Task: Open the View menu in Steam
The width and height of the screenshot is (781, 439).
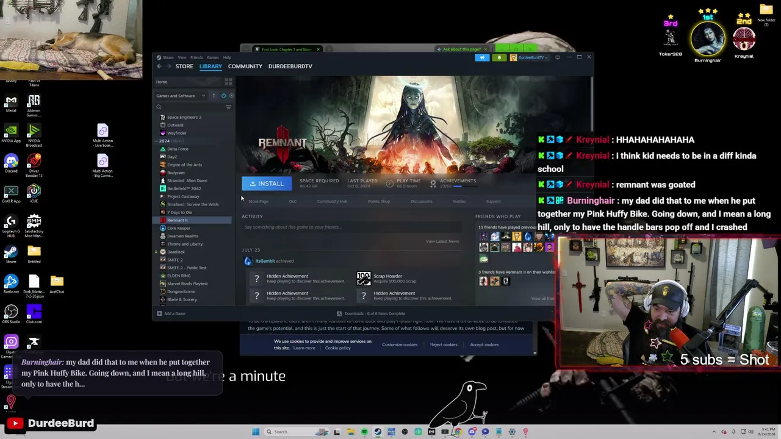Action: pyautogui.click(x=182, y=57)
